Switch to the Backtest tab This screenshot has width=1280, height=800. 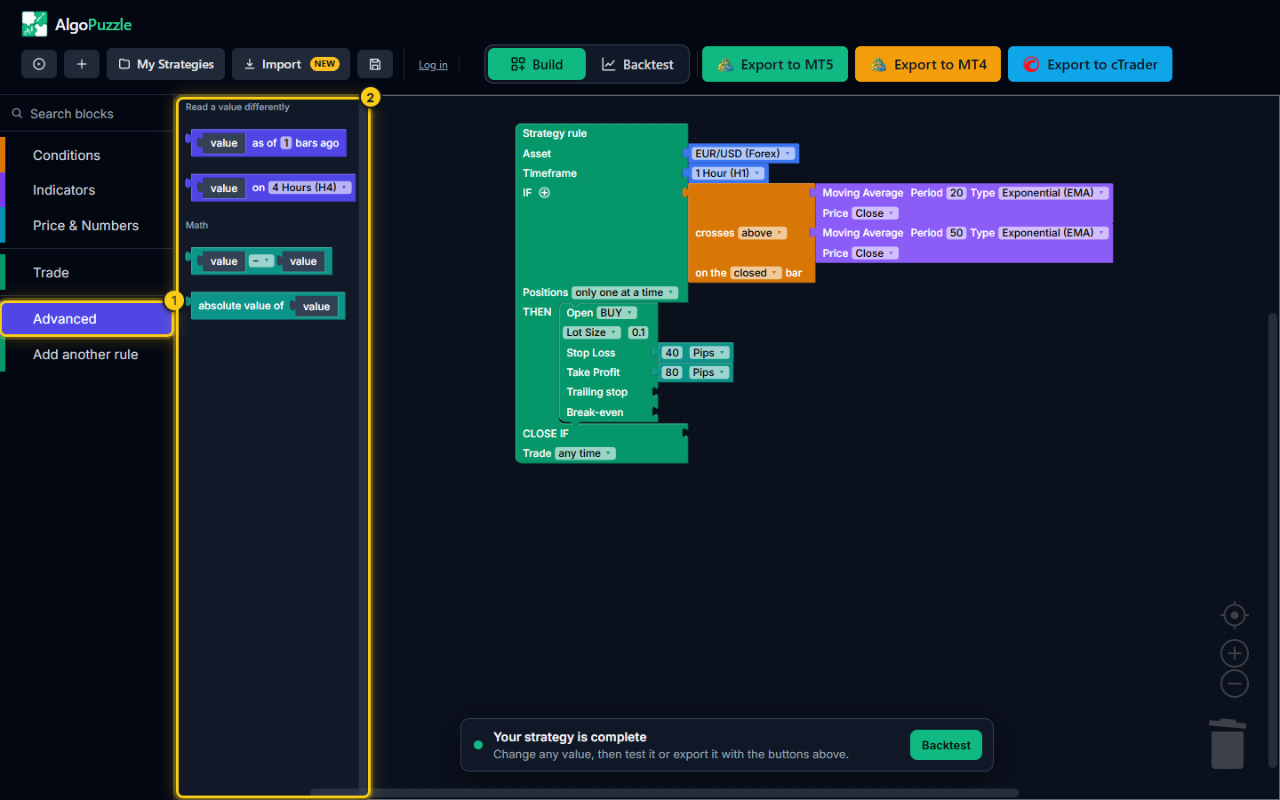(x=637, y=64)
